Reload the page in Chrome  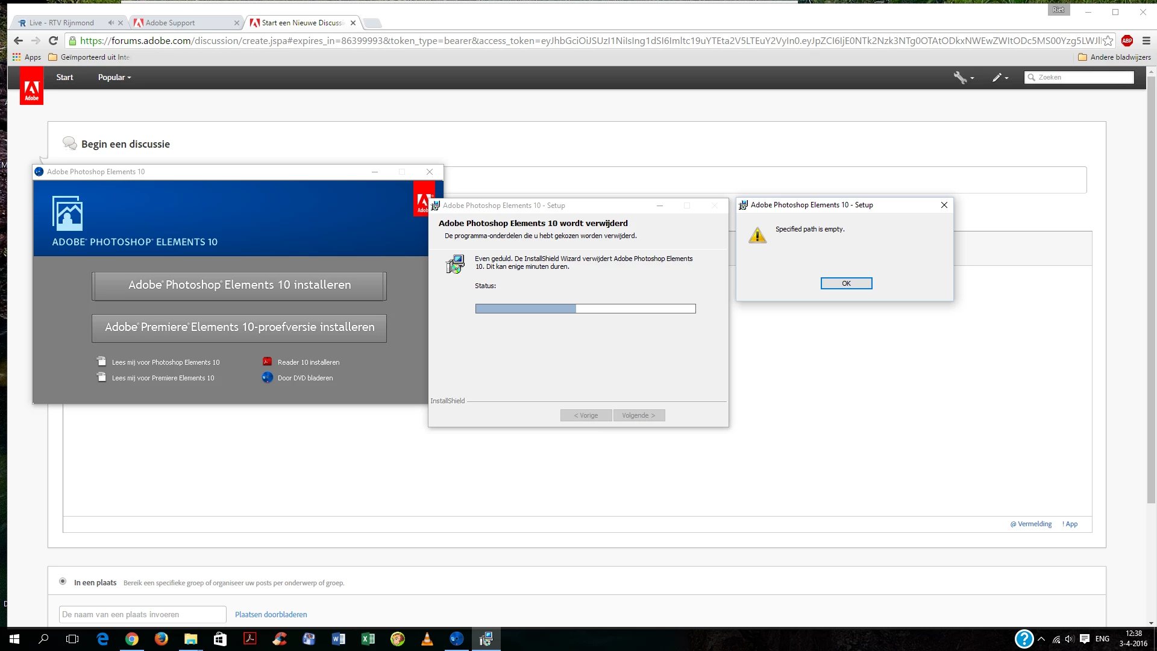point(53,40)
